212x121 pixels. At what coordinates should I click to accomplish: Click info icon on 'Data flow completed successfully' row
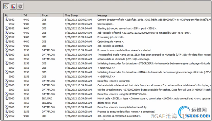pos(7,107)
